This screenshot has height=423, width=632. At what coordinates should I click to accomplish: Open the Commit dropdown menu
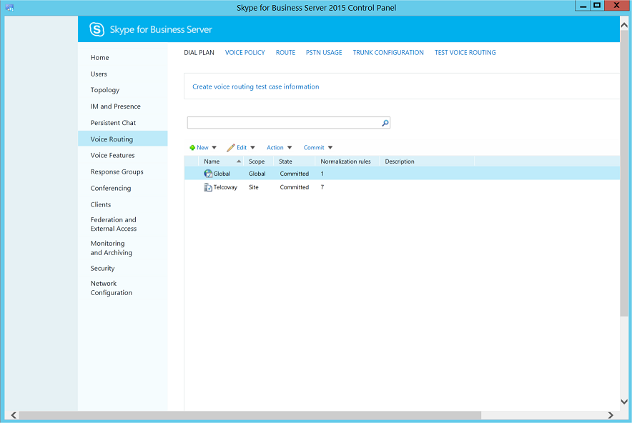(318, 148)
